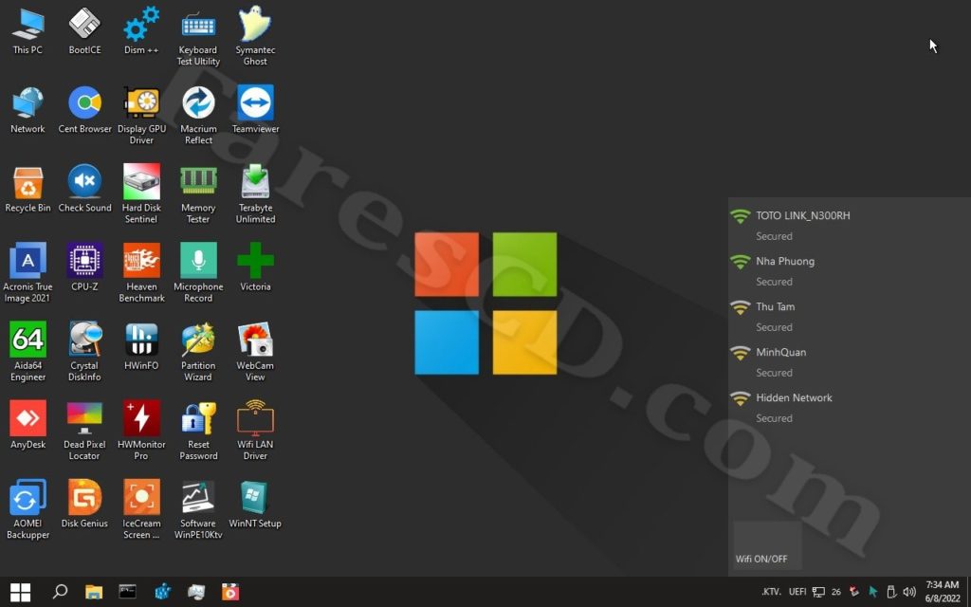
Task: Launch Teamviewer from the desktop
Action: (255, 110)
